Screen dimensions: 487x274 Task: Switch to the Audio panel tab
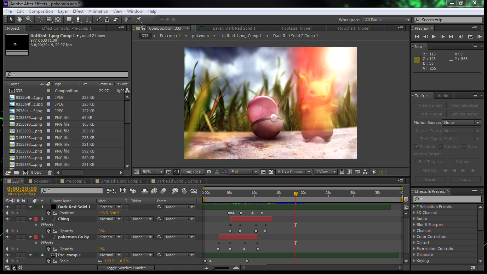point(443,96)
